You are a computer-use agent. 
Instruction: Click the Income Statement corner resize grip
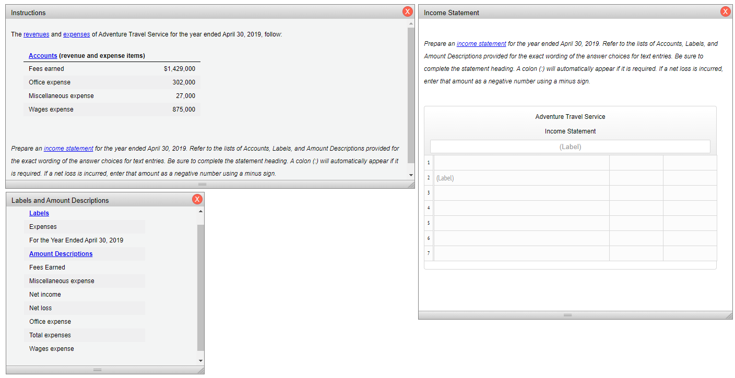click(x=731, y=315)
